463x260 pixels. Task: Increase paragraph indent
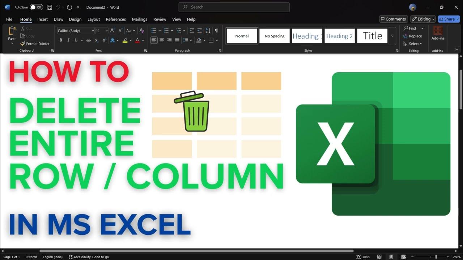tap(200, 31)
